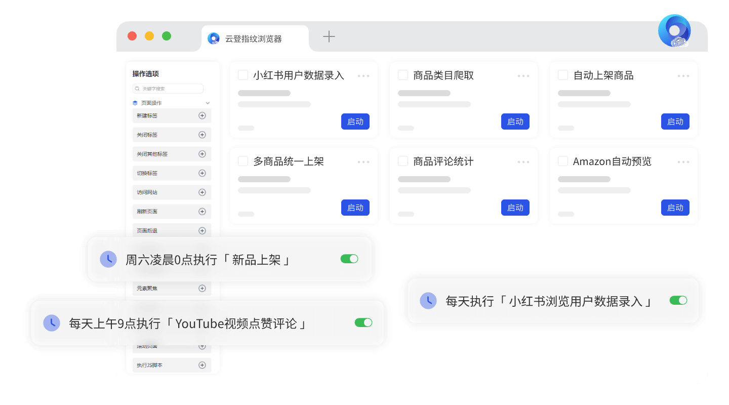Collapse the 页面操作 section chevron
Viewport: 729px width, 405px height.
208,102
